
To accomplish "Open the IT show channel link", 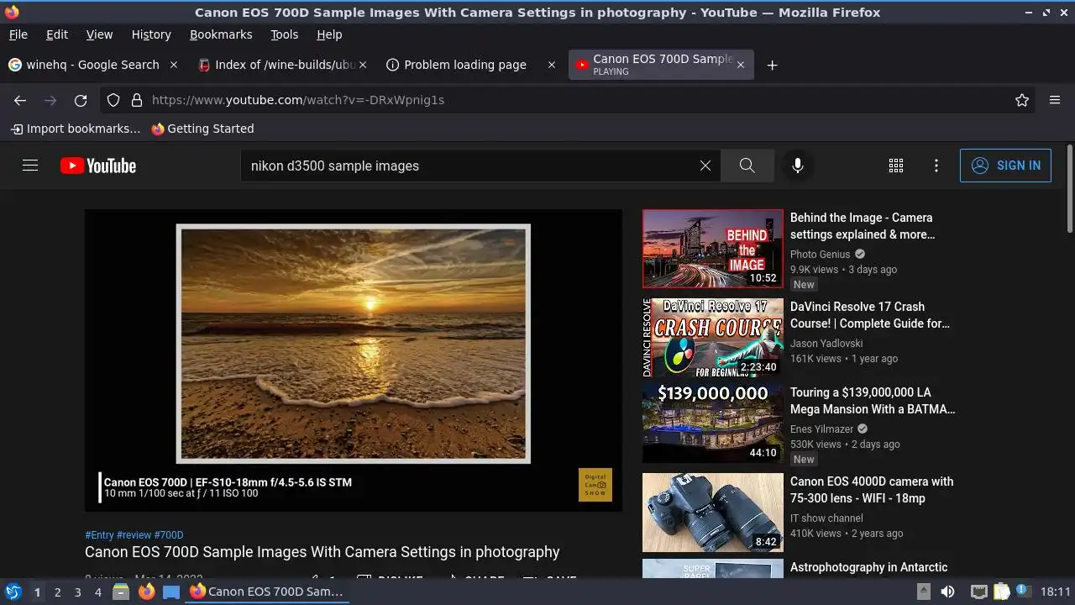I will (826, 518).
